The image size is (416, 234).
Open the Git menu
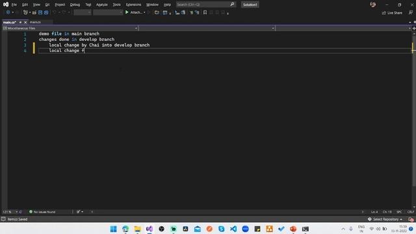click(x=47, y=5)
